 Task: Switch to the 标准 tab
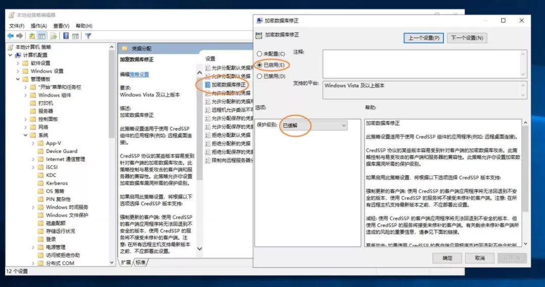140,262
